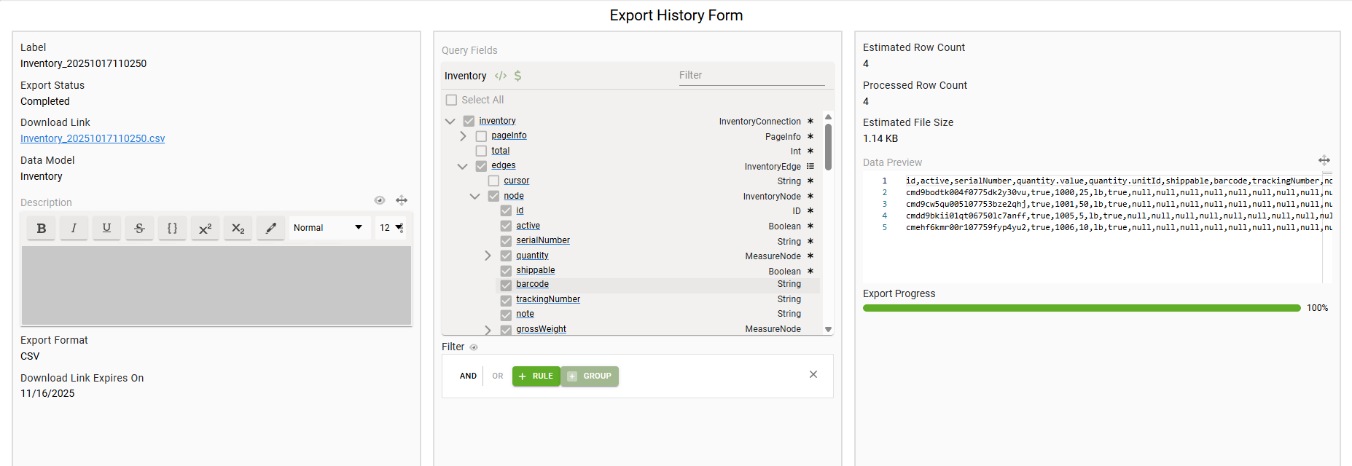Screen dimensions: 1352x466
Task: Expand the quantity MeasureNode
Action: pos(488,256)
